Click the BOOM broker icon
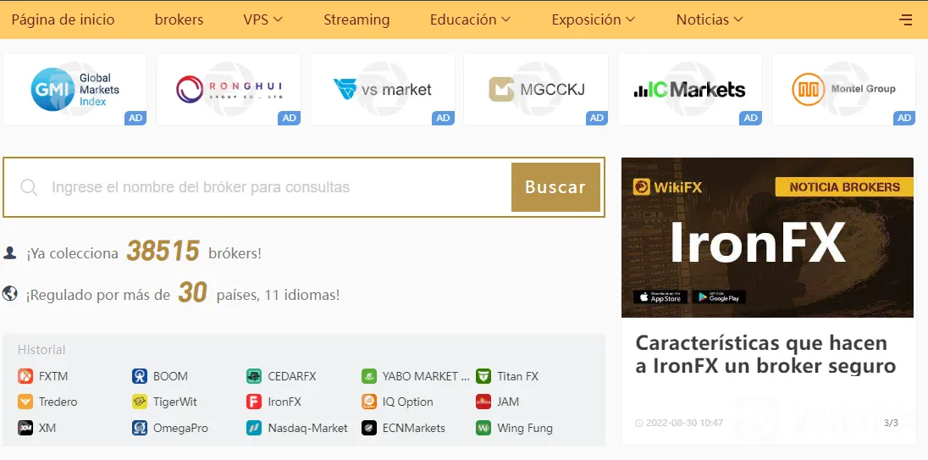This screenshot has width=928, height=460. point(139,376)
